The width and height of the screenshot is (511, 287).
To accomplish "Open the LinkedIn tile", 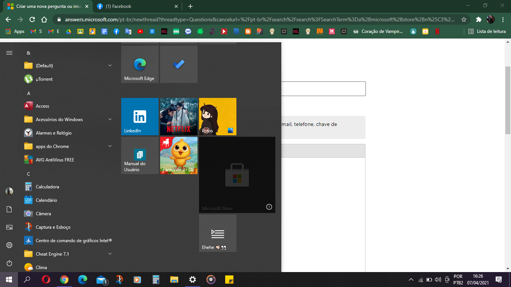I will (140, 117).
